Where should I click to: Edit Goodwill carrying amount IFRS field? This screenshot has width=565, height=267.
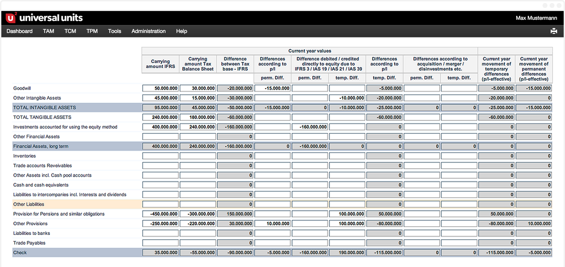tap(160, 88)
